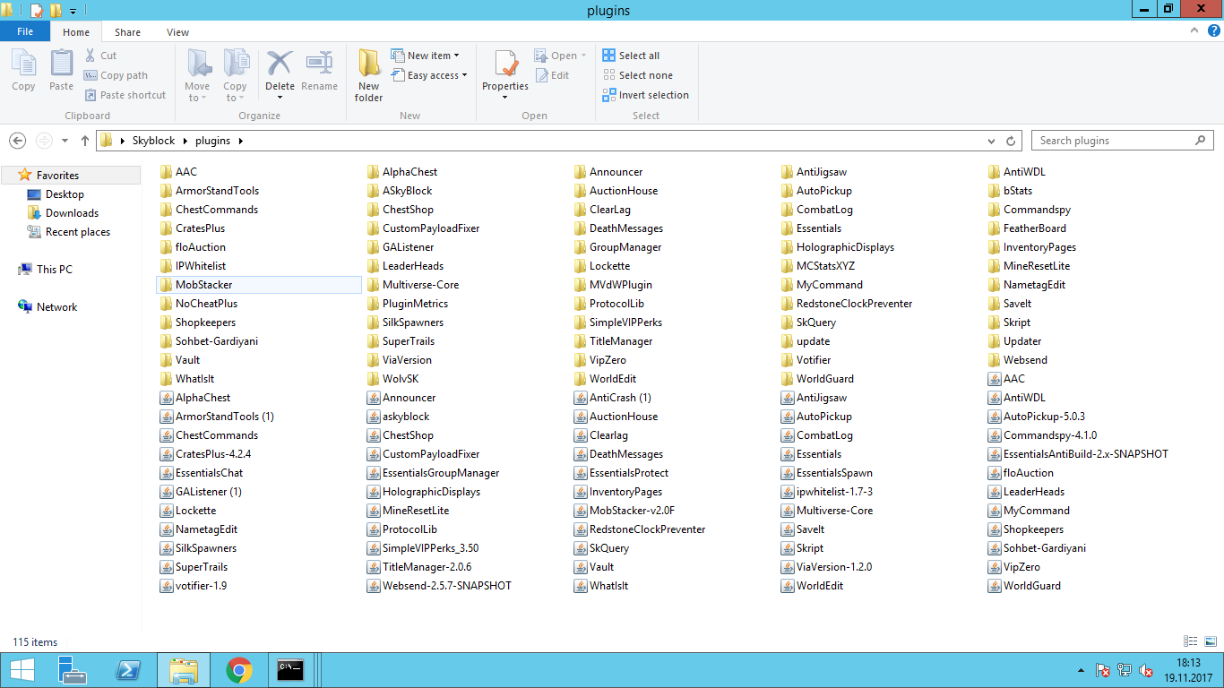The height and width of the screenshot is (688, 1224).
Task: Switch to the Share tab
Action: coord(127,32)
